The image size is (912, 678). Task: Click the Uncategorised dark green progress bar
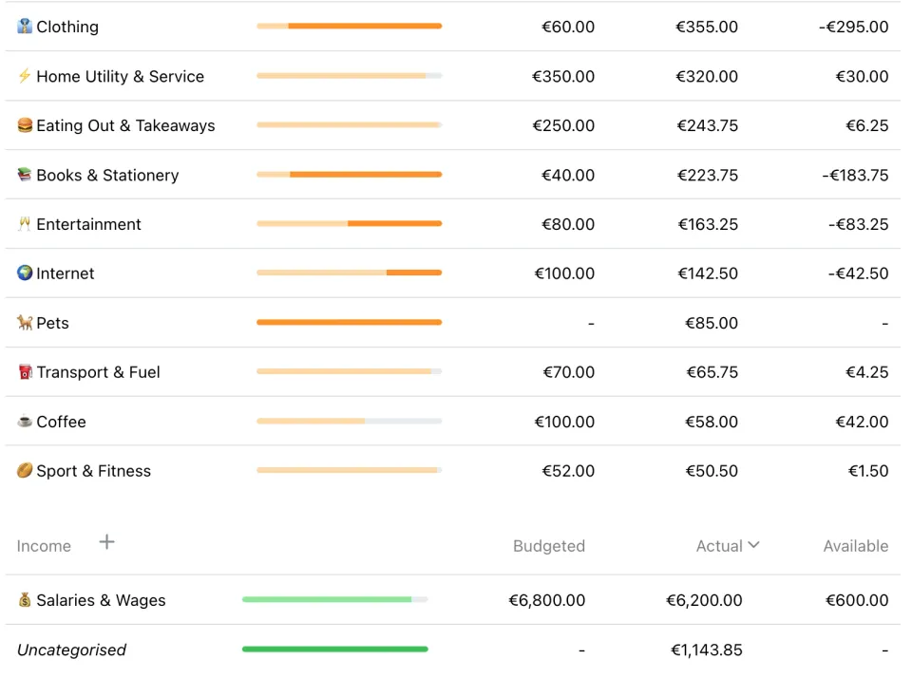pos(335,649)
